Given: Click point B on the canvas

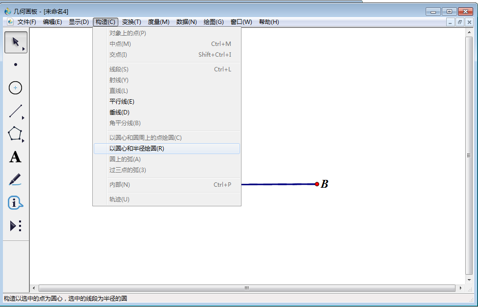Looking at the screenshot, I should click(317, 184).
